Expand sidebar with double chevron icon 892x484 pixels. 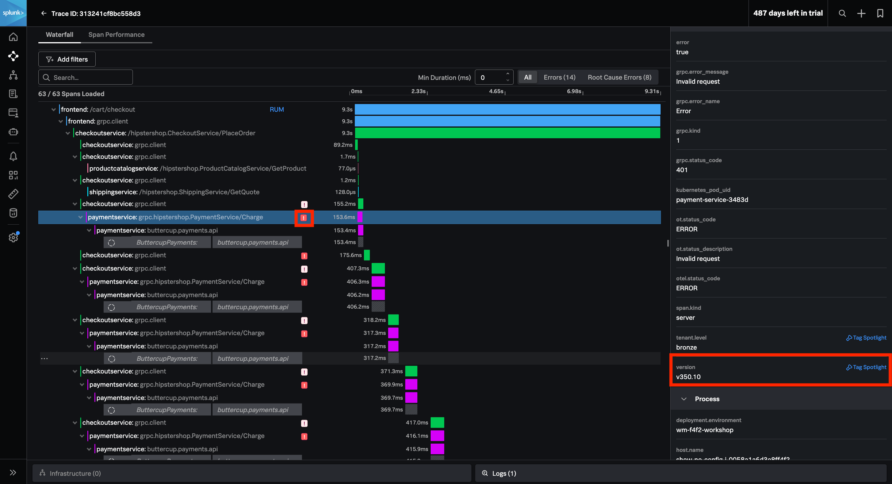13,472
